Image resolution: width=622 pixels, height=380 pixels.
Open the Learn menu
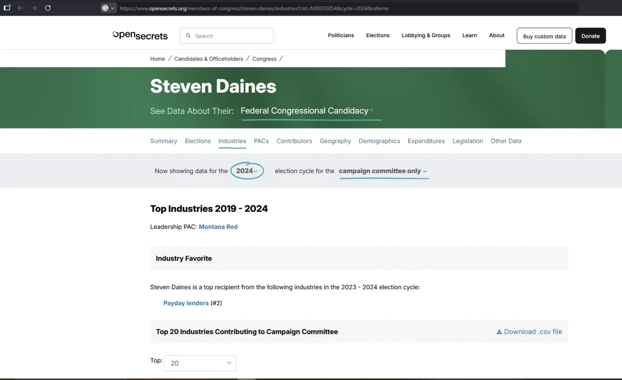(x=469, y=36)
